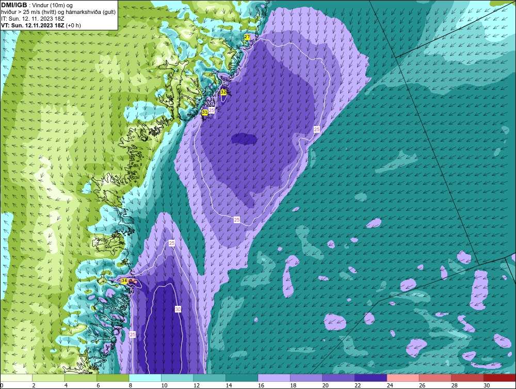
Task: Pick the 18–20 m/s light purple legend swatch
Action: [307, 378]
